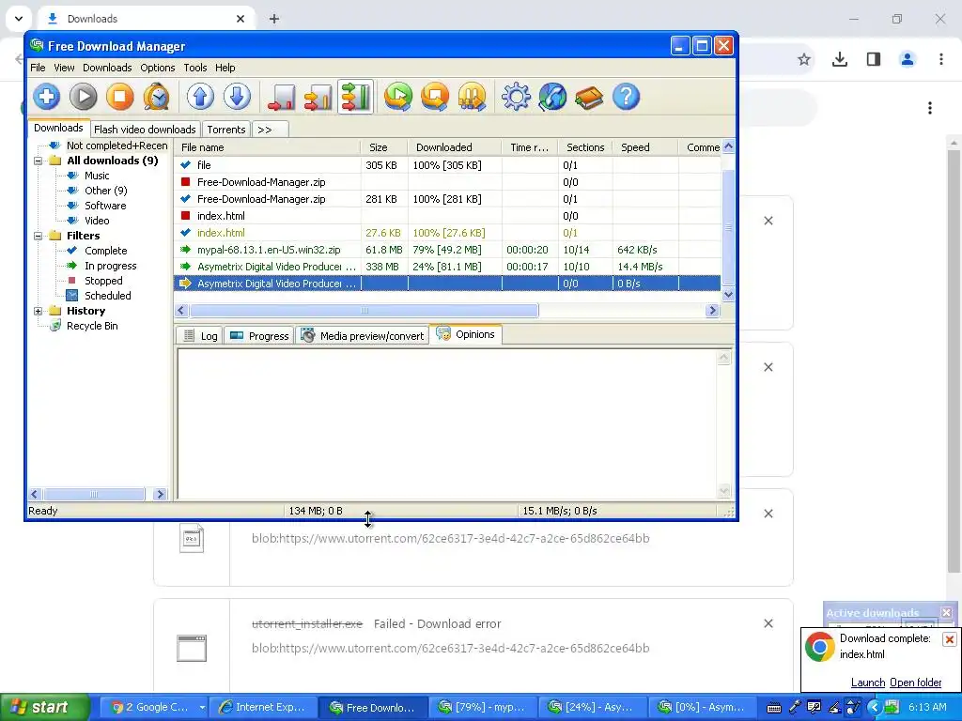The width and height of the screenshot is (962, 721).
Task: Collapse the All downloads (9) tree node
Action: (x=38, y=161)
